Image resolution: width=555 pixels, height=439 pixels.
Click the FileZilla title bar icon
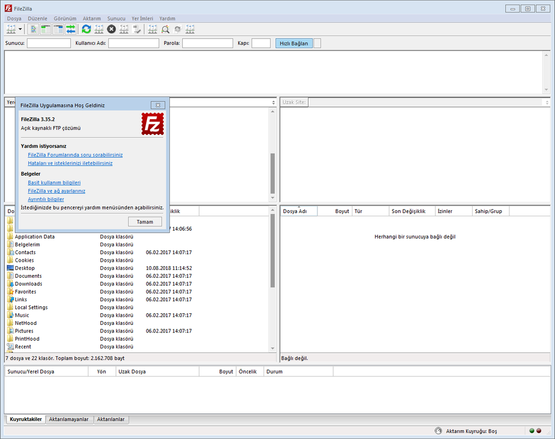pyautogui.click(x=8, y=8)
